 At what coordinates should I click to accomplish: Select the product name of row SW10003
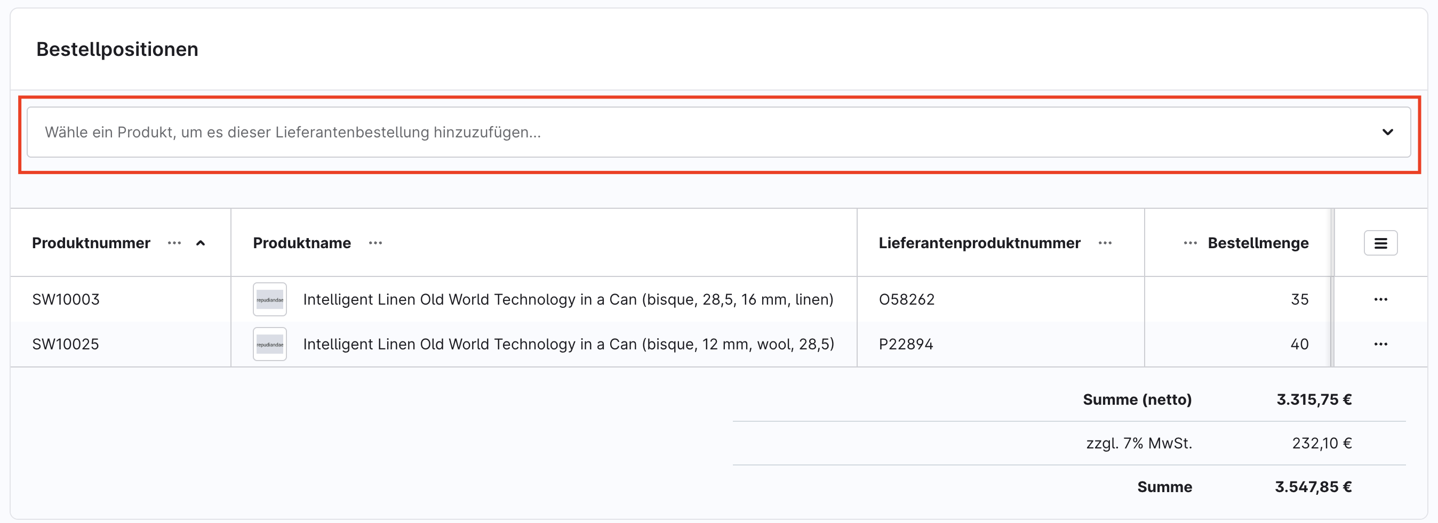point(568,299)
